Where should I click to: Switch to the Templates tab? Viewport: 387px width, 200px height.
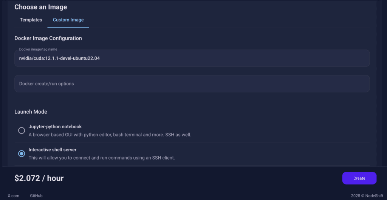(x=31, y=20)
